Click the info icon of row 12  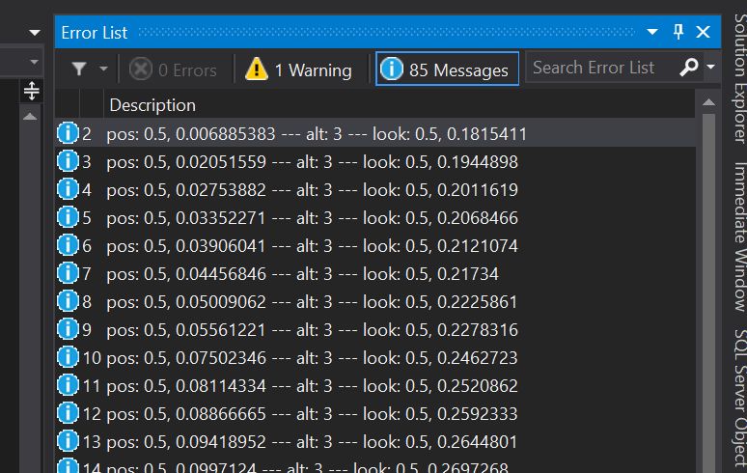click(68, 413)
